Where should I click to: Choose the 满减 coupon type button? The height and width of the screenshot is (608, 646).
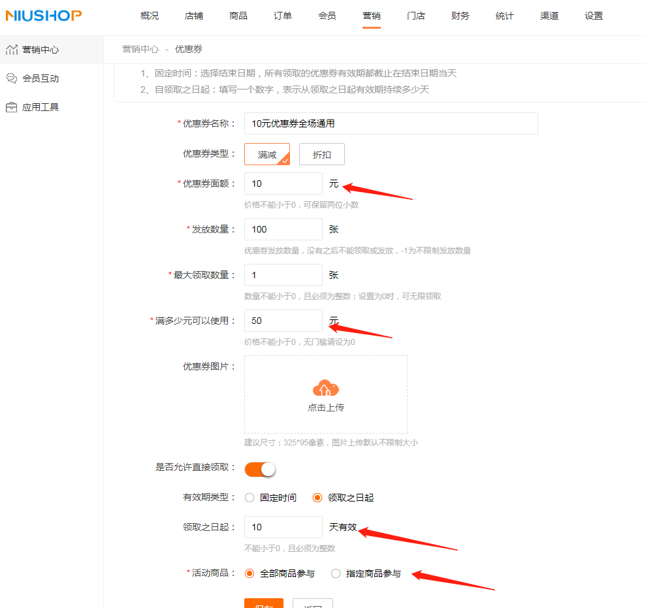pyautogui.click(x=267, y=155)
